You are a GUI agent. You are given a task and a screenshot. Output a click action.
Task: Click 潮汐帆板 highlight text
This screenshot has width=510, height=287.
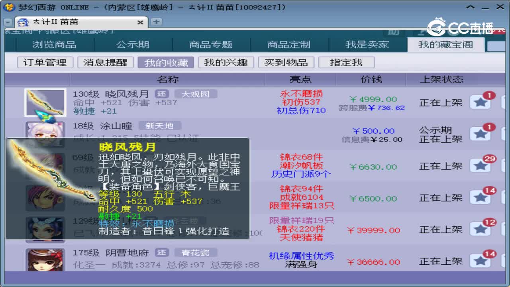click(x=301, y=165)
